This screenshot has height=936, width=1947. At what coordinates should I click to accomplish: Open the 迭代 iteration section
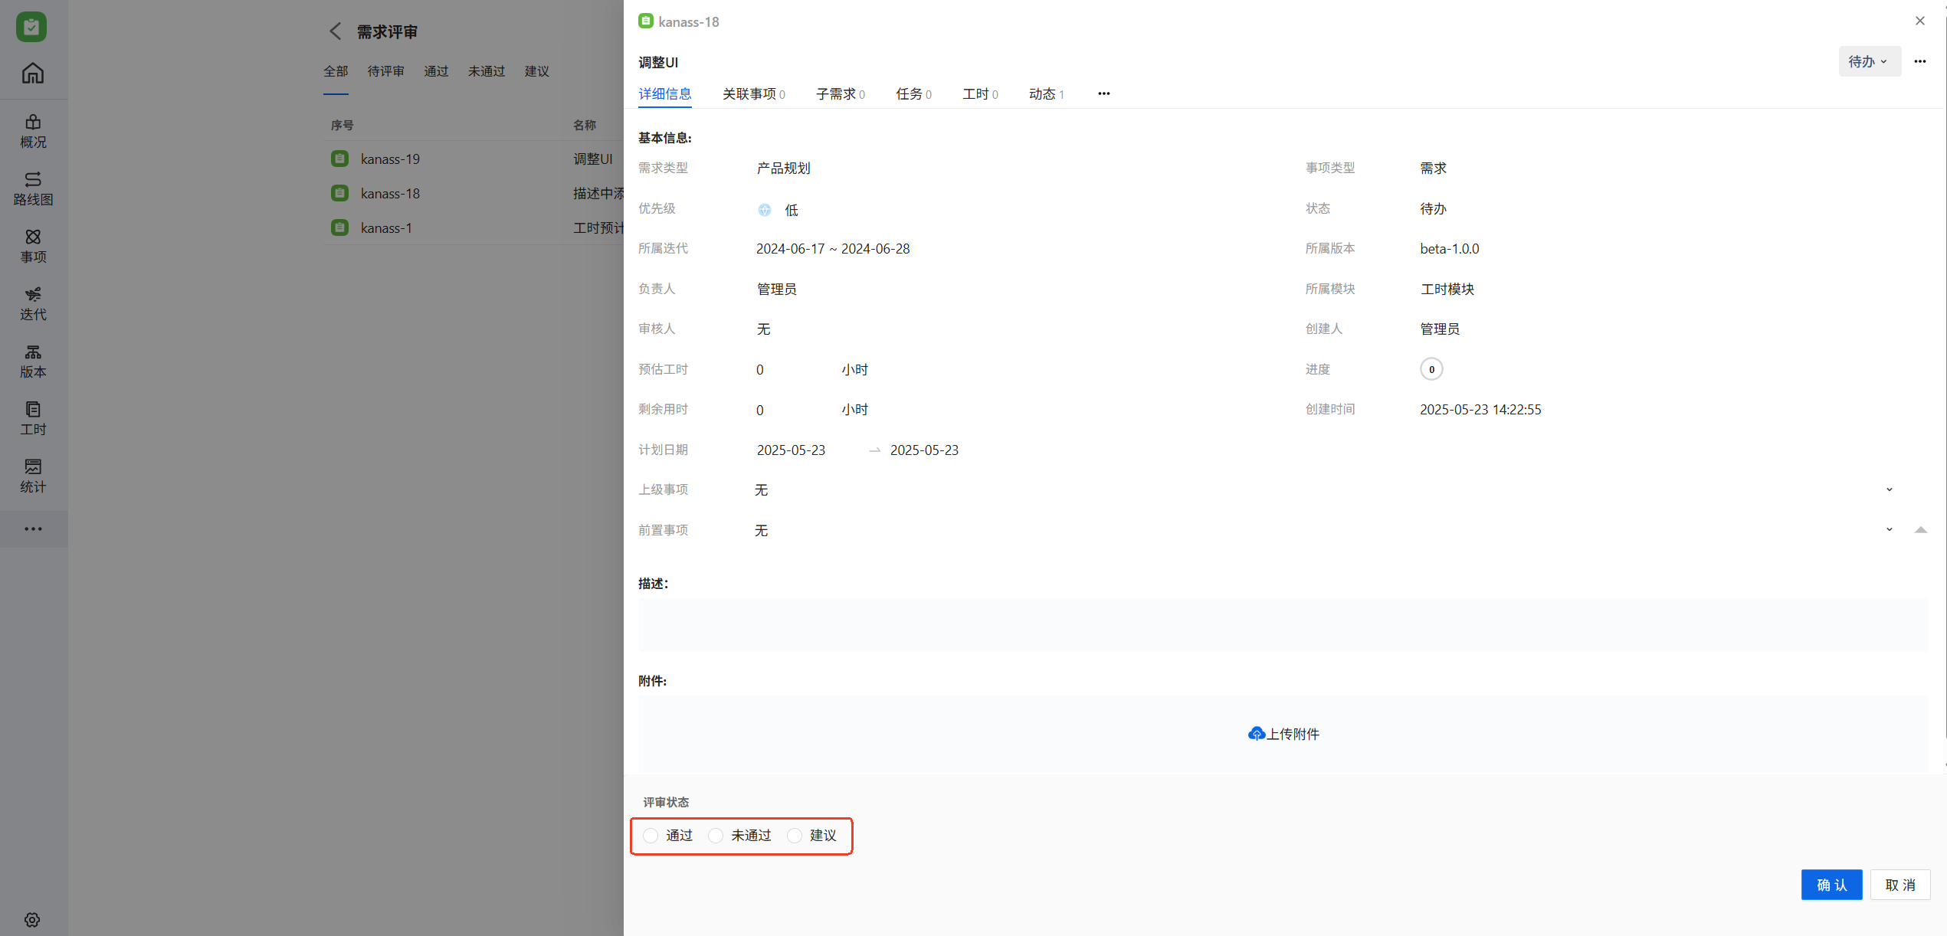coord(33,303)
